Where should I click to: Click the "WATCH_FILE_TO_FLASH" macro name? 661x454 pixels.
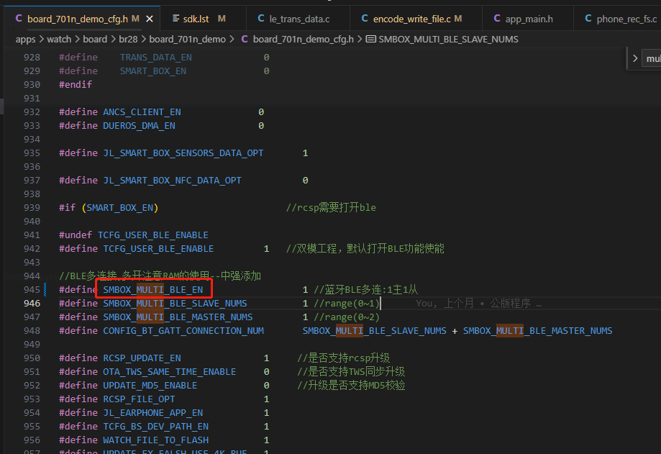tap(155, 440)
